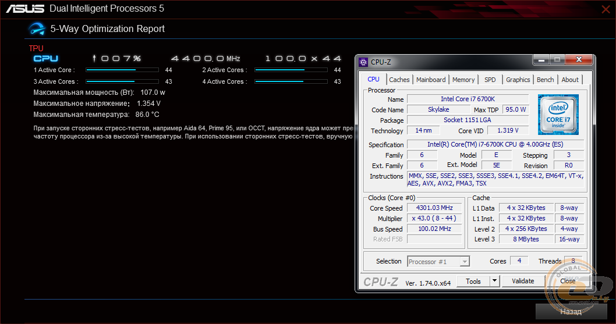Click the 2 Active Cores ratio bar

pos(291,70)
